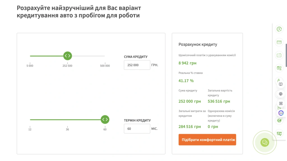Open the green credit card sidebar icon
The width and height of the screenshot is (287, 161).
click(279, 42)
